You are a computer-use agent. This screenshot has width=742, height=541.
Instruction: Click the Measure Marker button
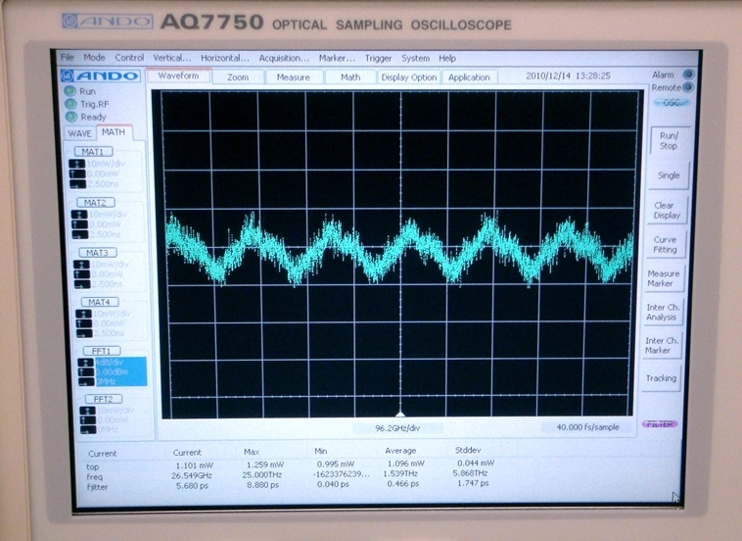(x=664, y=278)
